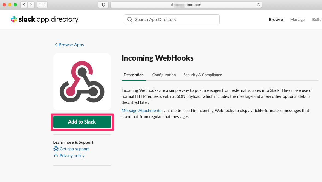This screenshot has height=182, width=322.
Task: Switch to the Configuration tab
Action: pyautogui.click(x=164, y=75)
